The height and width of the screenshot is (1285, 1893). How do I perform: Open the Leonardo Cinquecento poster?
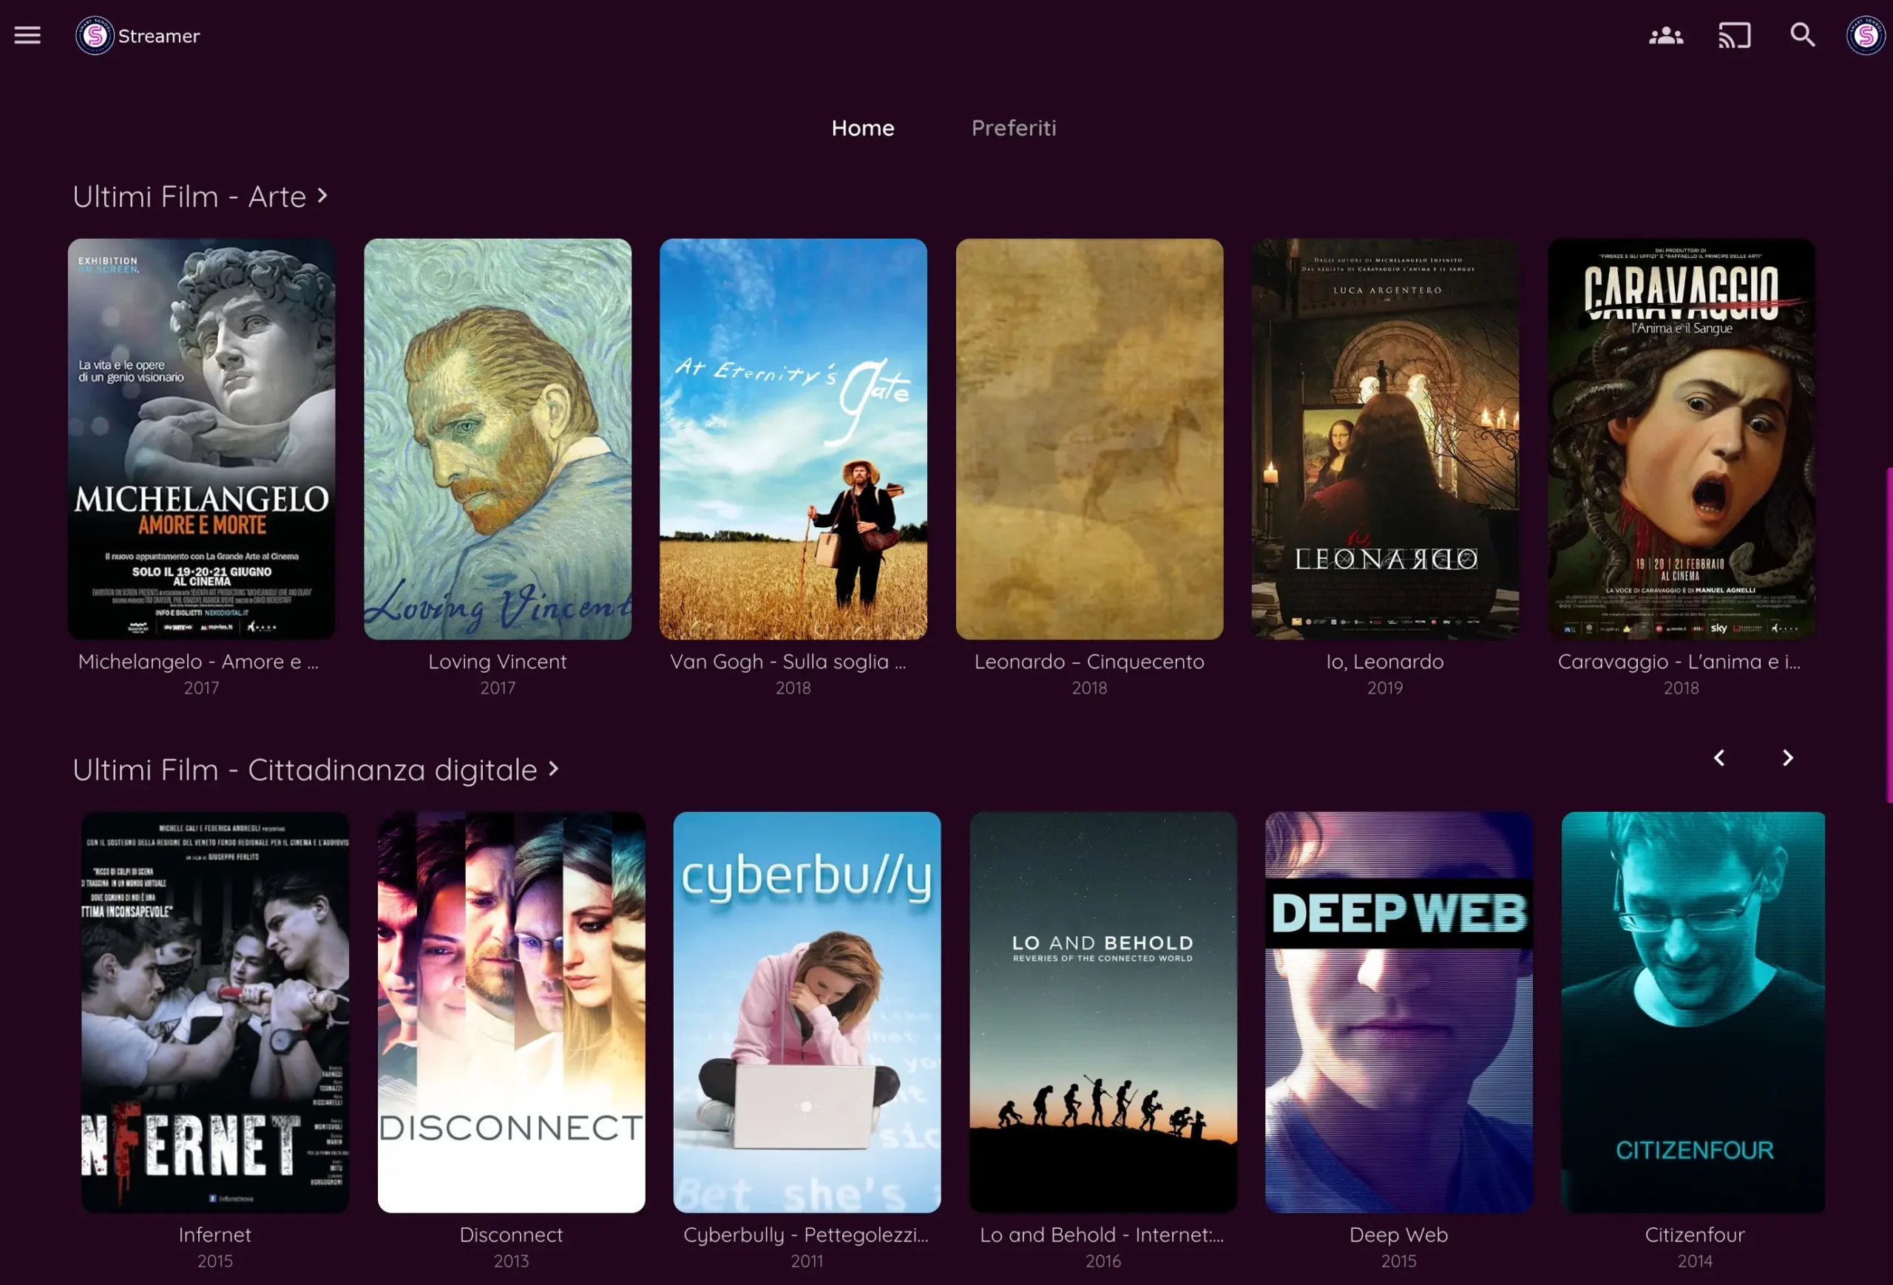tap(1089, 439)
